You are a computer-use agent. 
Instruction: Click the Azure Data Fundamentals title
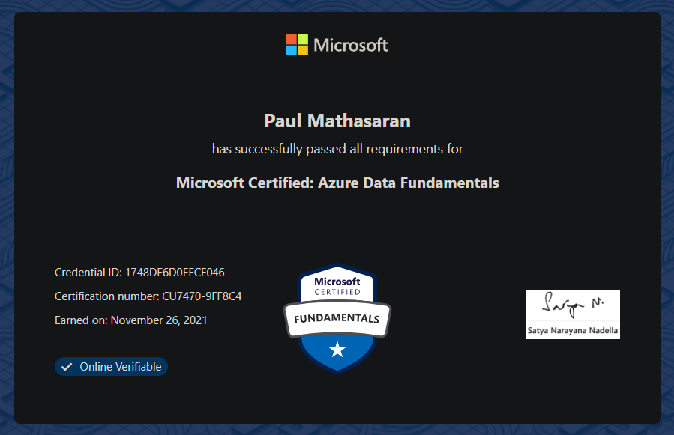(x=337, y=182)
